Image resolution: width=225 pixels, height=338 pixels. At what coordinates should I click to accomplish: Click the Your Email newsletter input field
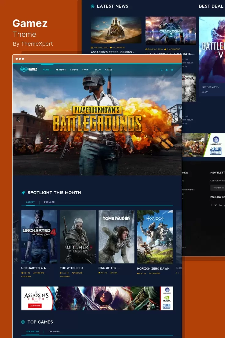click(x=218, y=188)
